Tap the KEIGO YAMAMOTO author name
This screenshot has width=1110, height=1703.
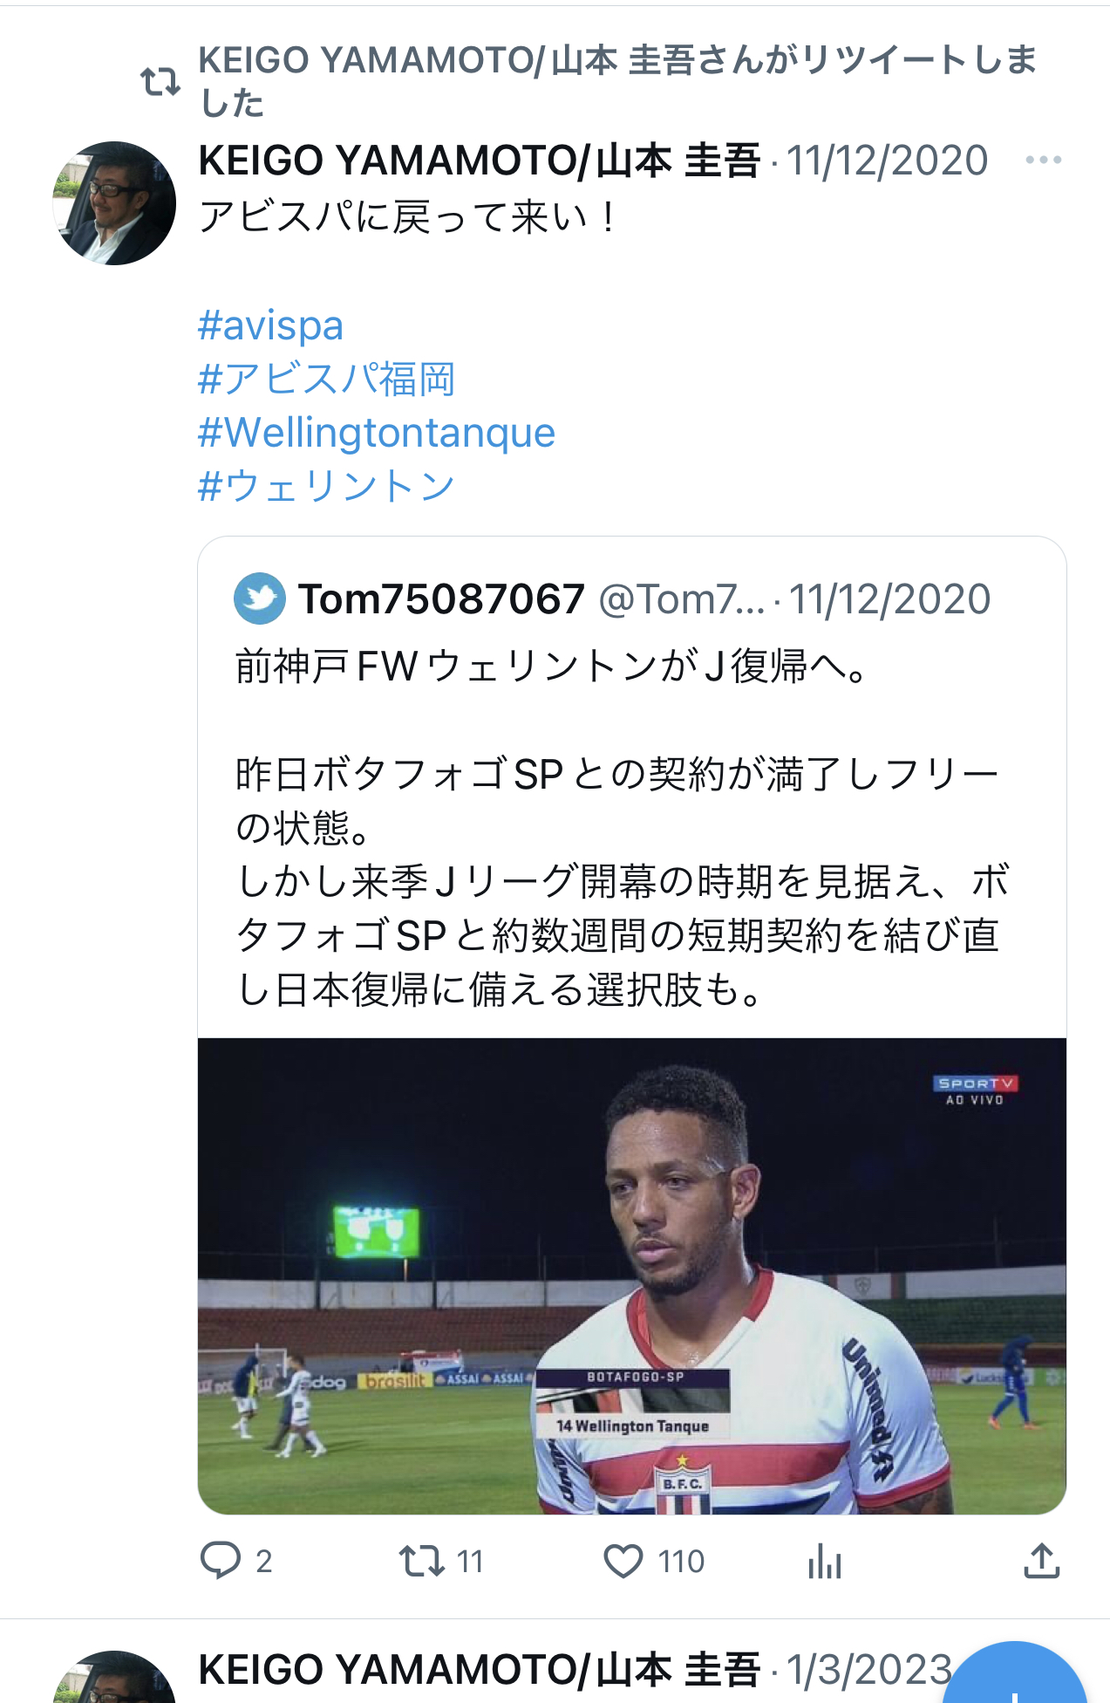(480, 161)
